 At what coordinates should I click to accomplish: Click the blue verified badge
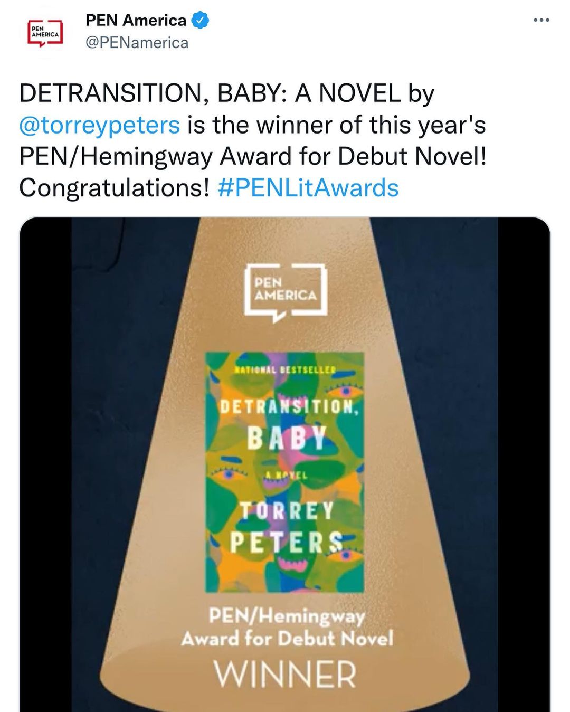coord(201,21)
